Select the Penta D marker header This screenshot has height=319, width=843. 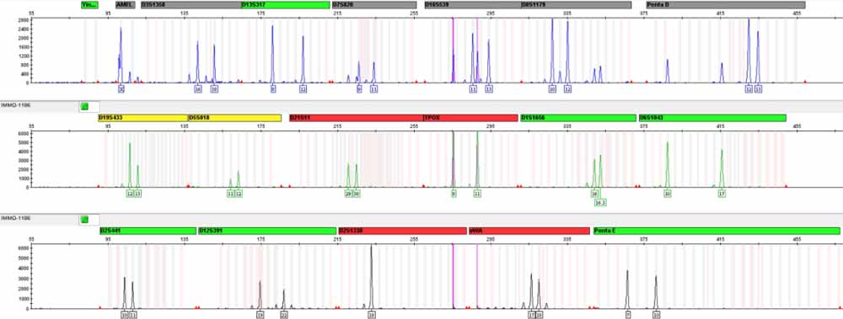[x=725, y=5]
